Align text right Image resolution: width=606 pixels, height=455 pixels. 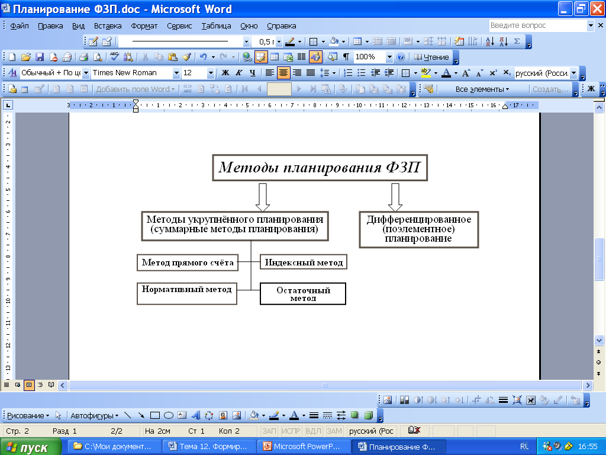pyautogui.click(x=297, y=73)
